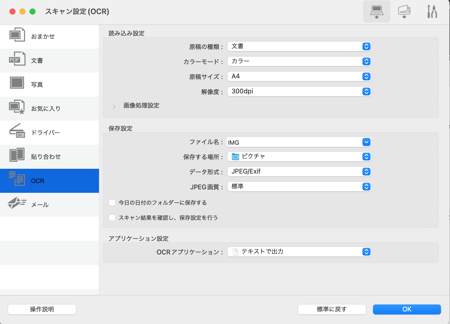Viewport: 450px width, 324px height.
Task: Open the データ形式 JPEG/Exif dropdown
Action: (x=299, y=172)
